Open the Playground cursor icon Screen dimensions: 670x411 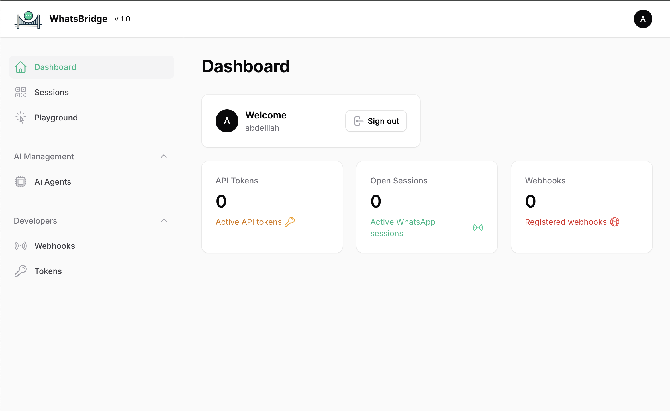coord(20,117)
